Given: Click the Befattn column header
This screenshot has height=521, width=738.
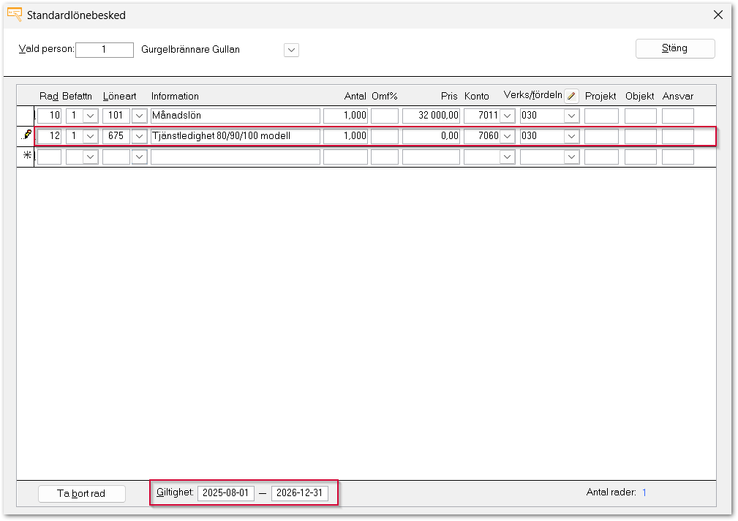Looking at the screenshot, I should [78, 96].
